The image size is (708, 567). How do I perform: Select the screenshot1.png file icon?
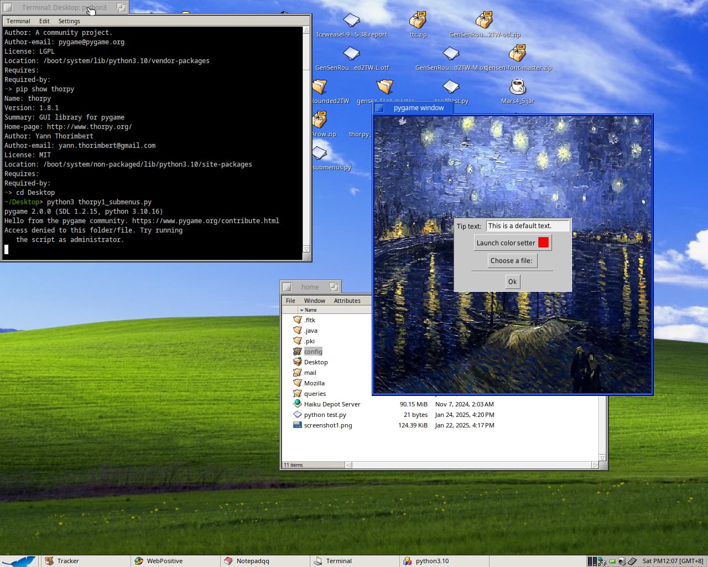click(298, 425)
